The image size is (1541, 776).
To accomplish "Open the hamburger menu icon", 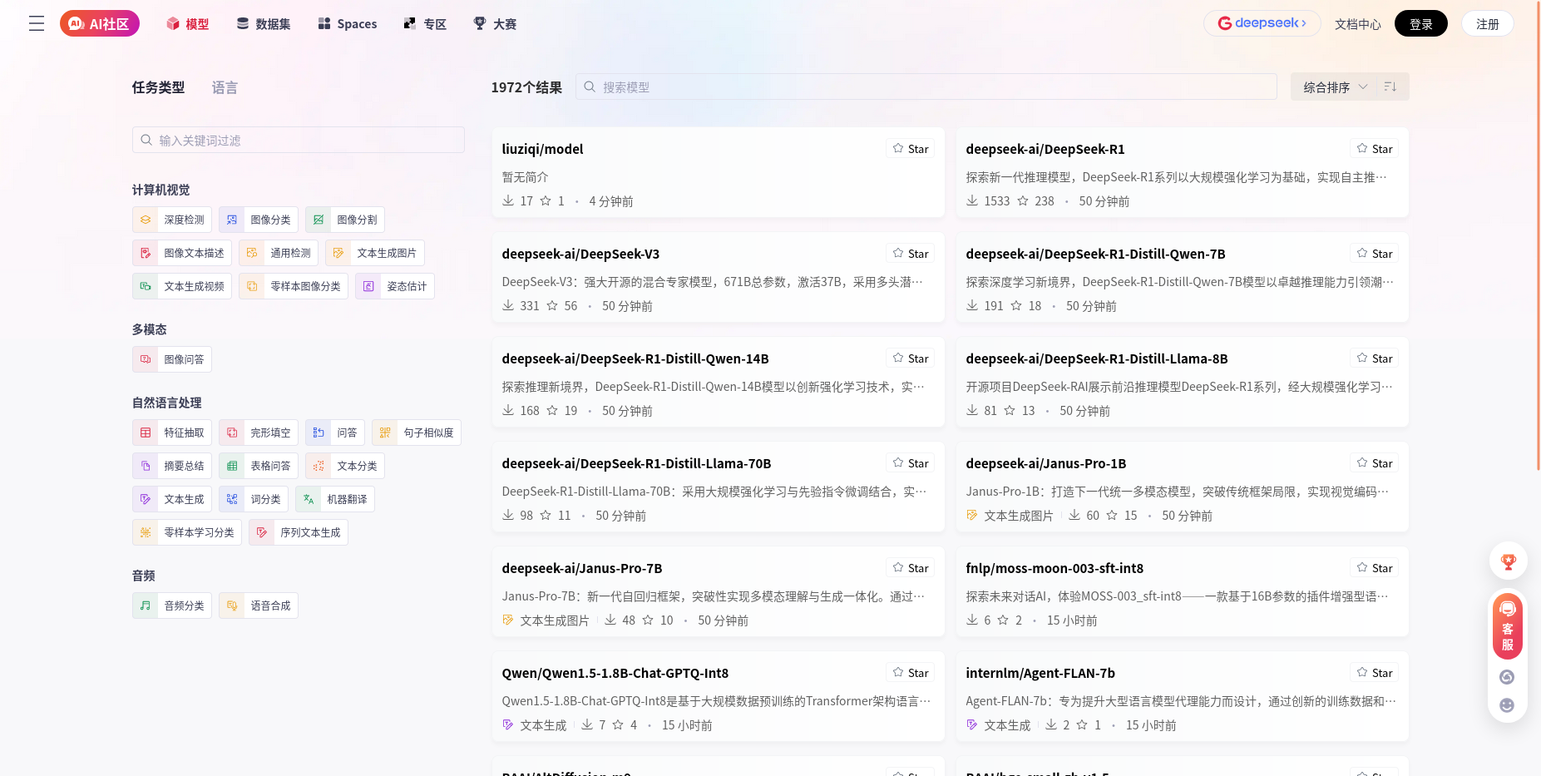I will pyautogui.click(x=37, y=23).
